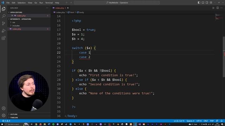Screen dimensions: 225x126
Task: Change line endings via CRLF
Action: tap(206, 121)
